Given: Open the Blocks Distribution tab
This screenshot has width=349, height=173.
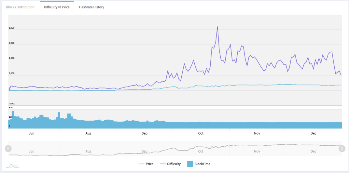Looking at the screenshot, I should [x=20, y=7].
